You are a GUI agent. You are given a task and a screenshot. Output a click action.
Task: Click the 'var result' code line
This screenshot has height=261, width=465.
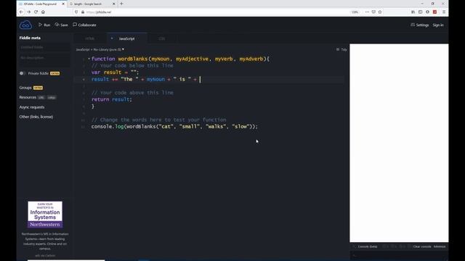[x=115, y=72]
